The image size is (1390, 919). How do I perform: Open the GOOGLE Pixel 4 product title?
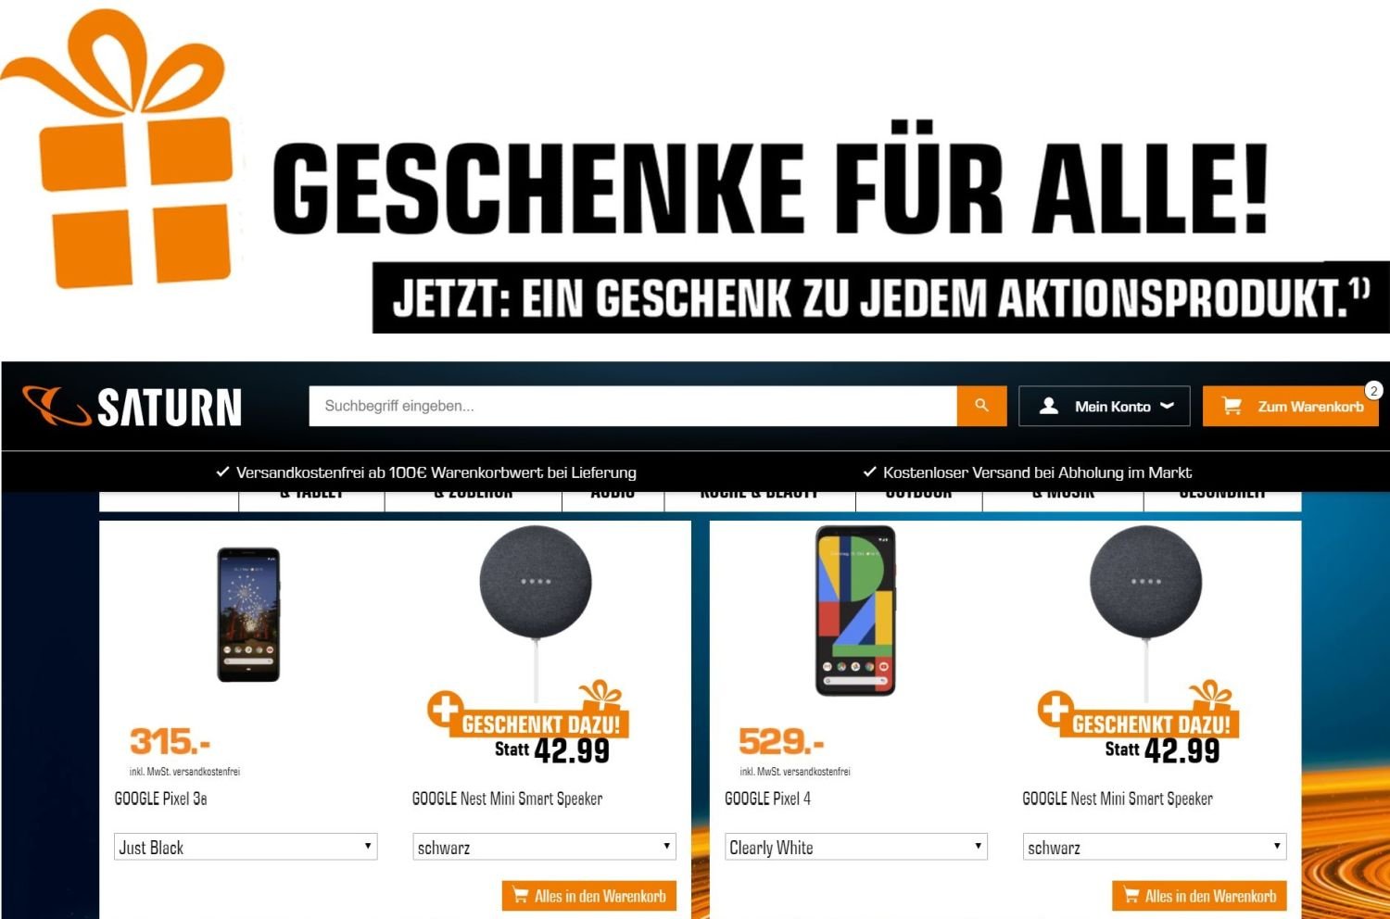[767, 799]
